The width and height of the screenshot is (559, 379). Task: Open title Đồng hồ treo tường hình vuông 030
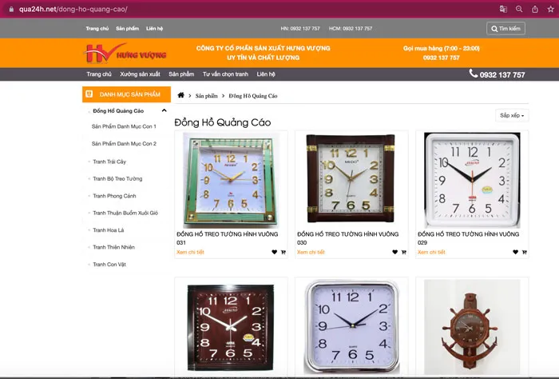347,238
